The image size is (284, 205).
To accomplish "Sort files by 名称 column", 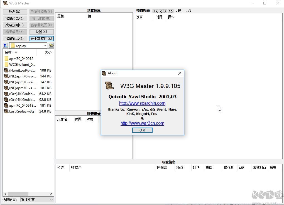I will point(19,52).
